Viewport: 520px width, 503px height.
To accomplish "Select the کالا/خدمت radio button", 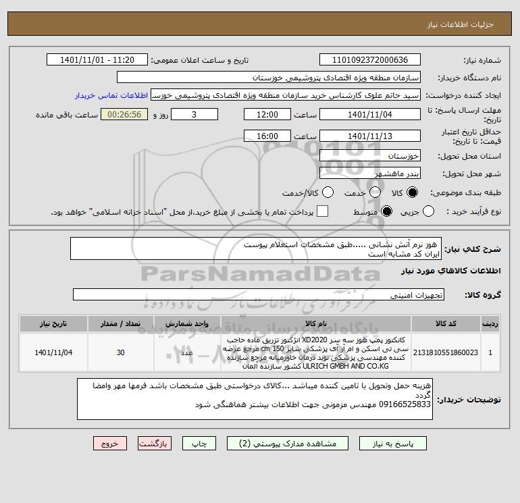I will [x=328, y=192].
